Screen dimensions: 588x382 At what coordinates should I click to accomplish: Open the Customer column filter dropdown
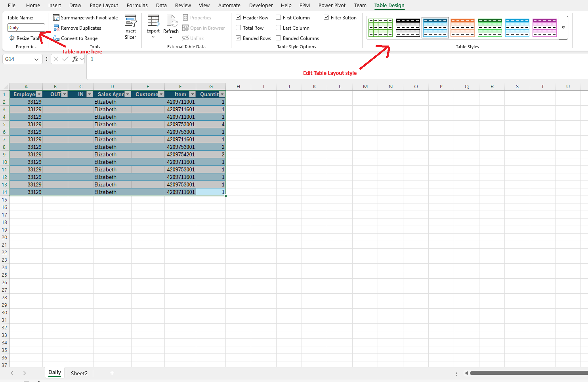click(x=161, y=94)
